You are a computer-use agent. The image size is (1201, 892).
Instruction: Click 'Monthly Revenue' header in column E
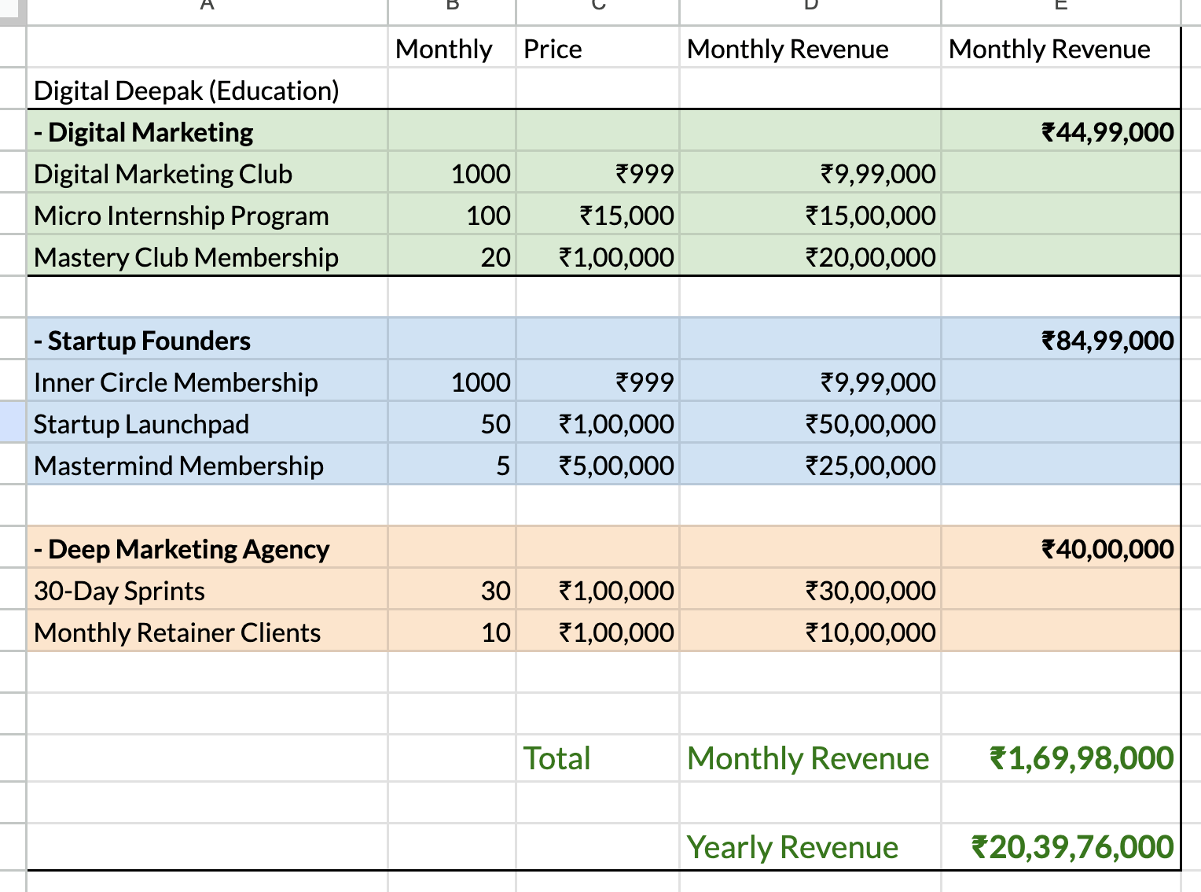point(1061,48)
